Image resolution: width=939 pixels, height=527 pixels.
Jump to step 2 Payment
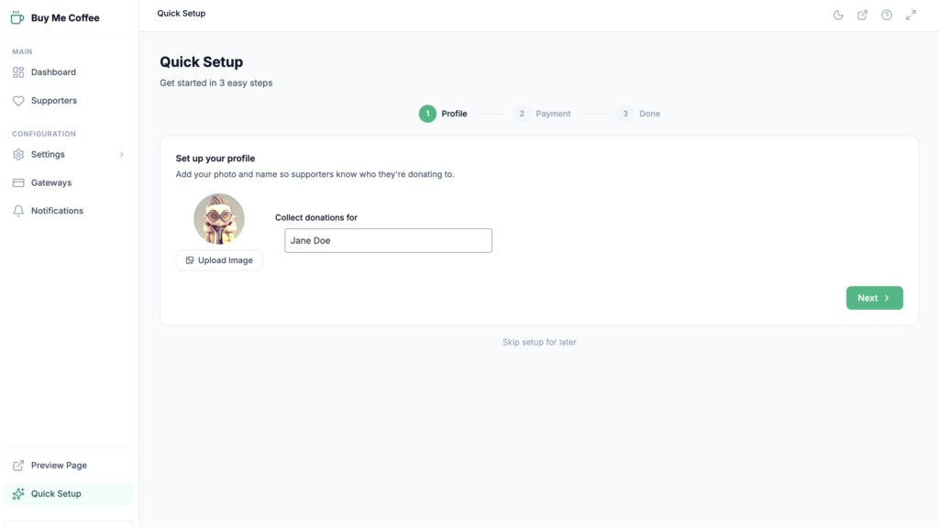(543, 114)
